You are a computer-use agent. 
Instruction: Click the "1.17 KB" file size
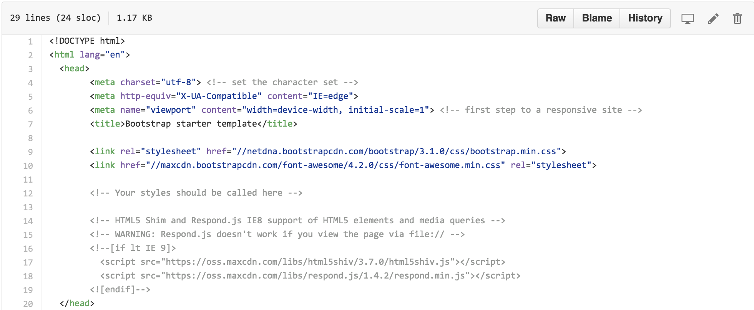tap(135, 18)
